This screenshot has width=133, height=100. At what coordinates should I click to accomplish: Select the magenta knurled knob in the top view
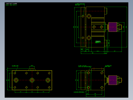click(x=113, y=27)
